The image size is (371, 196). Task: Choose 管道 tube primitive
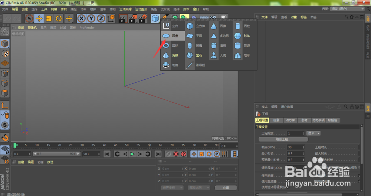click(x=244, y=46)
